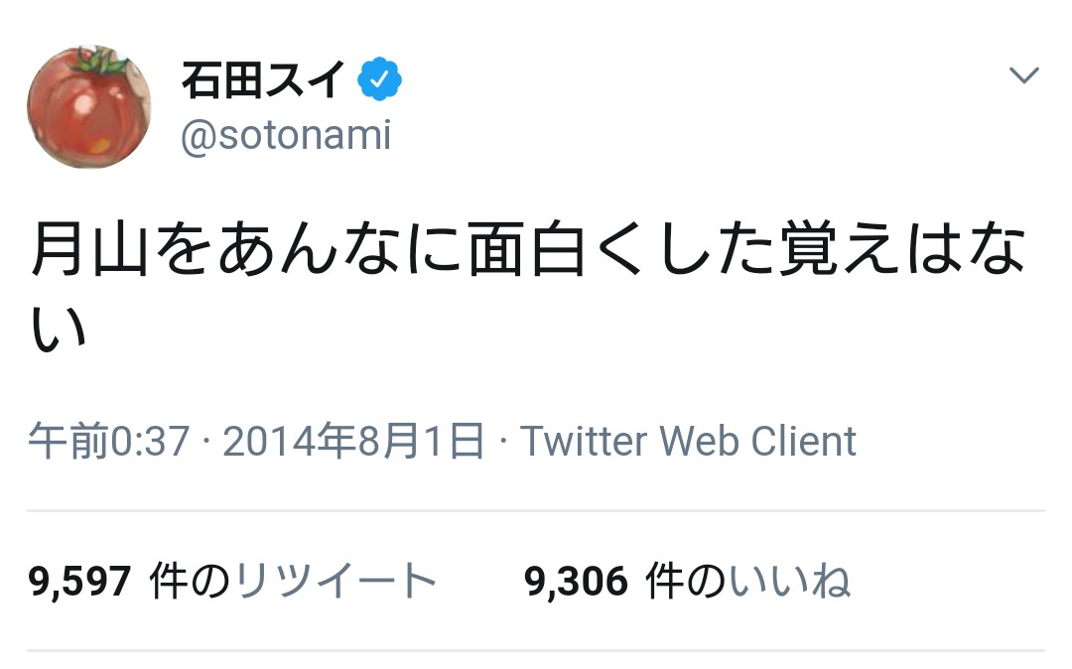Open the Twitter Web Client source link
The height and width of the screenshot is (669, 1072).
pos(688,441)
